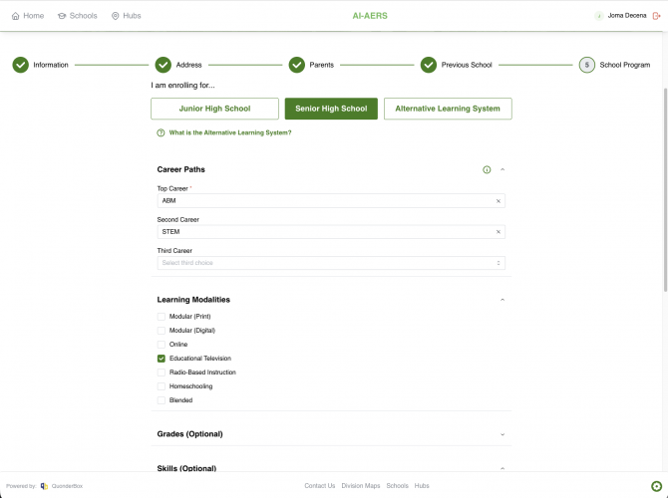The width and height of the screenshot is (668, 498).
Task: Click the logout icon beside Joma Decena
Action: pos(656,16)
